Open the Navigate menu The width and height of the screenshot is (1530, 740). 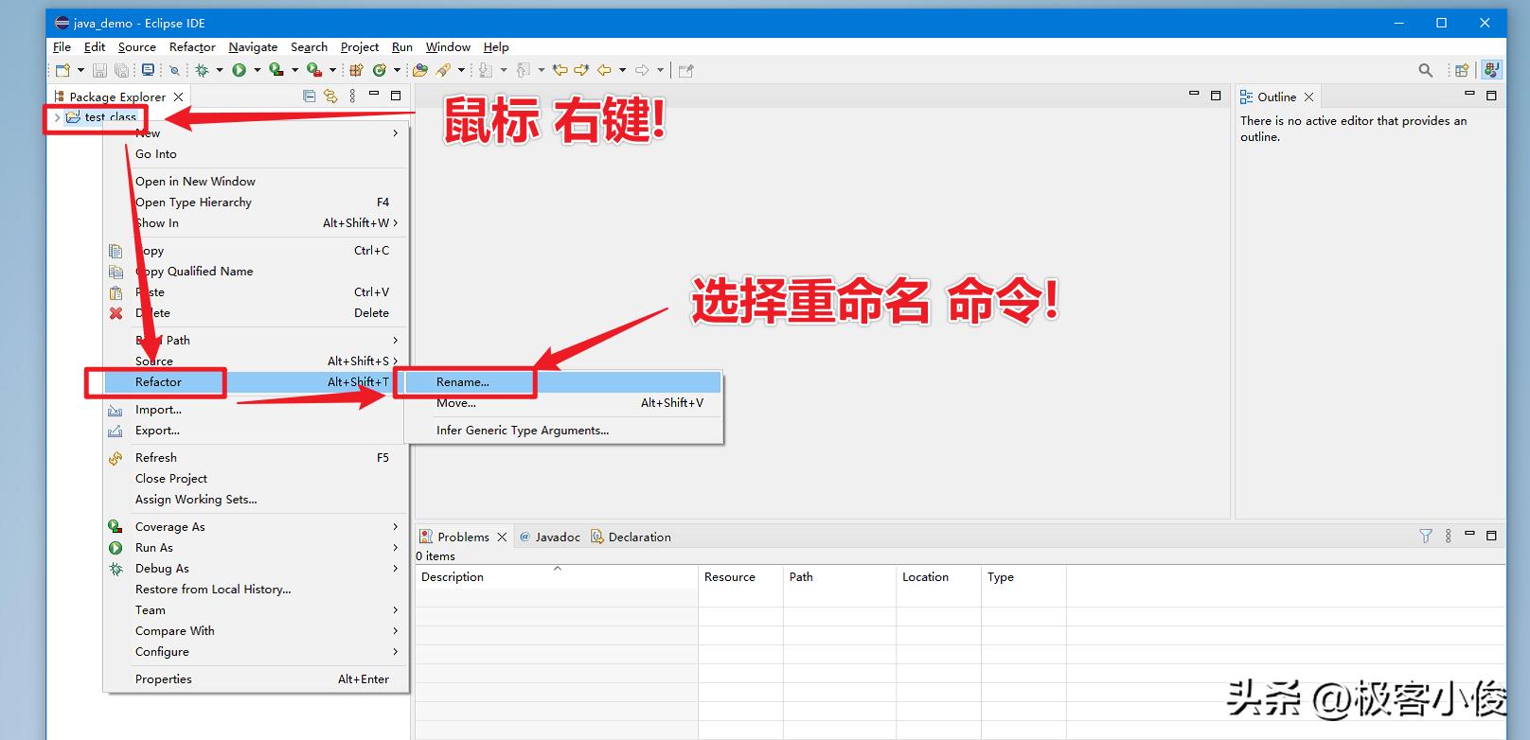tap(253, 47)
